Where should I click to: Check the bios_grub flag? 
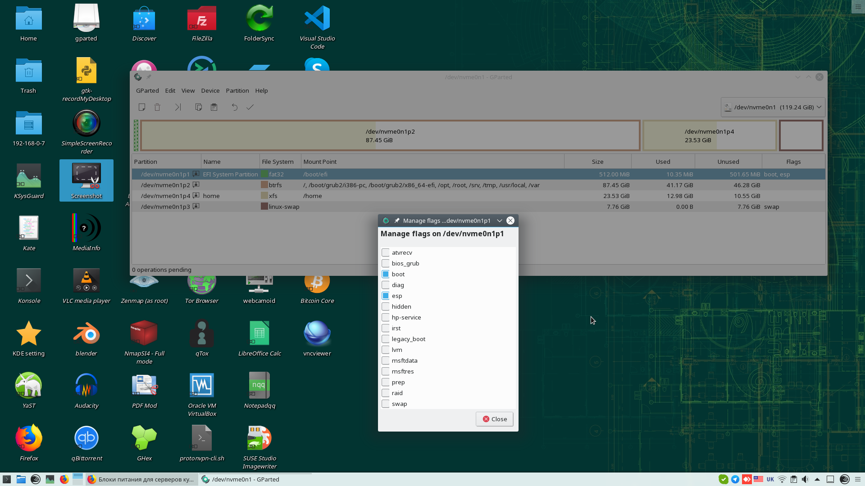[386, 263]
